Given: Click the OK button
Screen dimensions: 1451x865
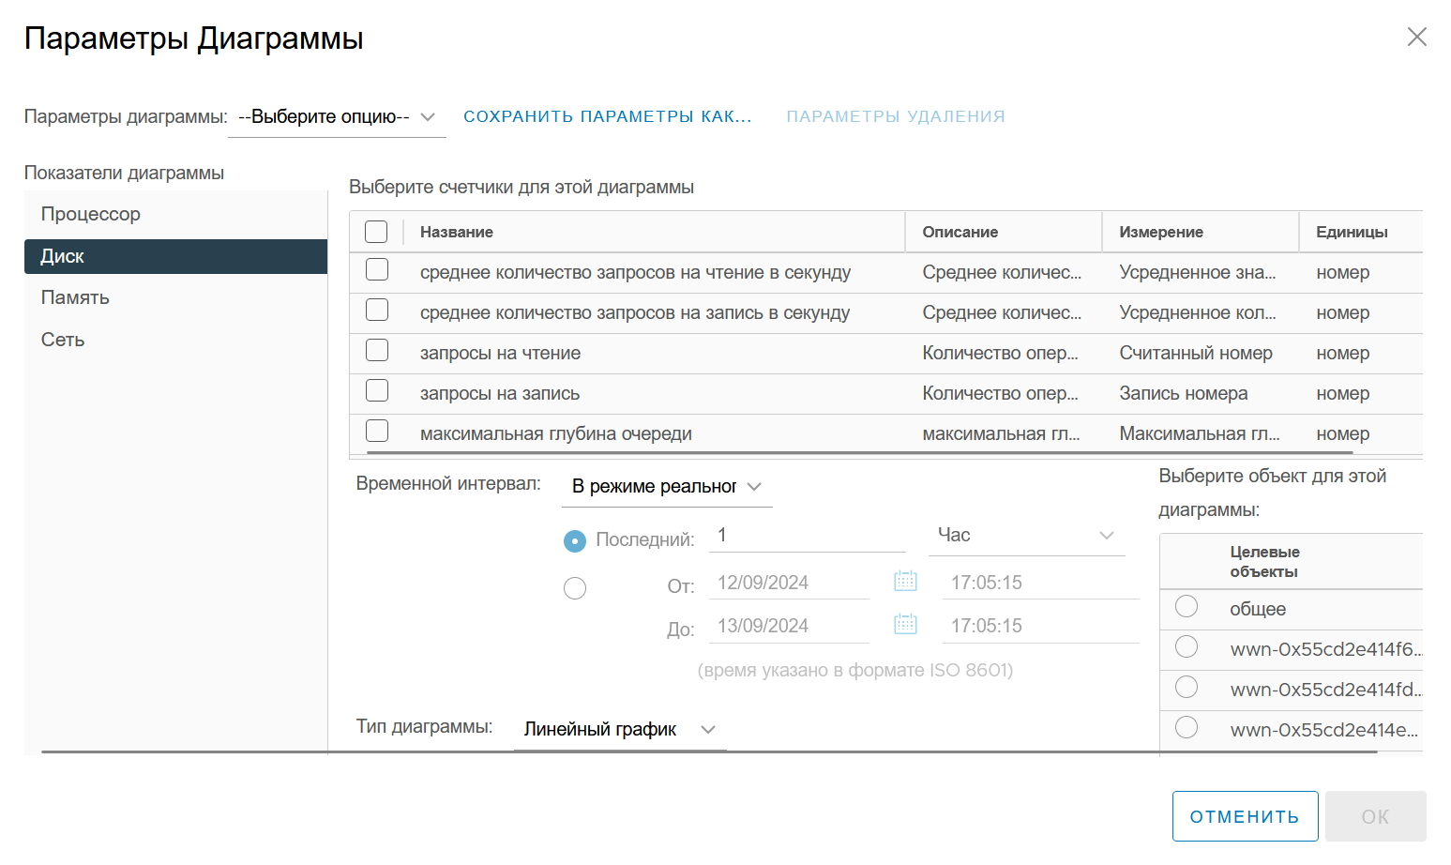Looking at the screenshot, I should 1375,816.
